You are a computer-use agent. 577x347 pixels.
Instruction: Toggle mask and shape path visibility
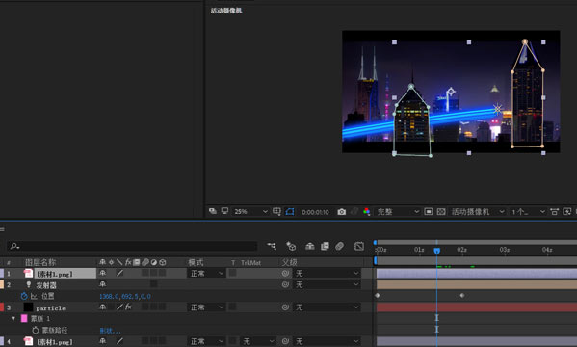pyautogui.click(x=290, y=211)
